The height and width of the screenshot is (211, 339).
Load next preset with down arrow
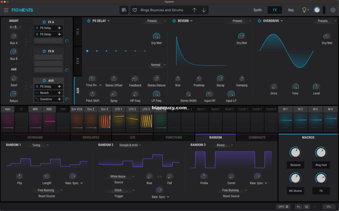pos(204,10)
